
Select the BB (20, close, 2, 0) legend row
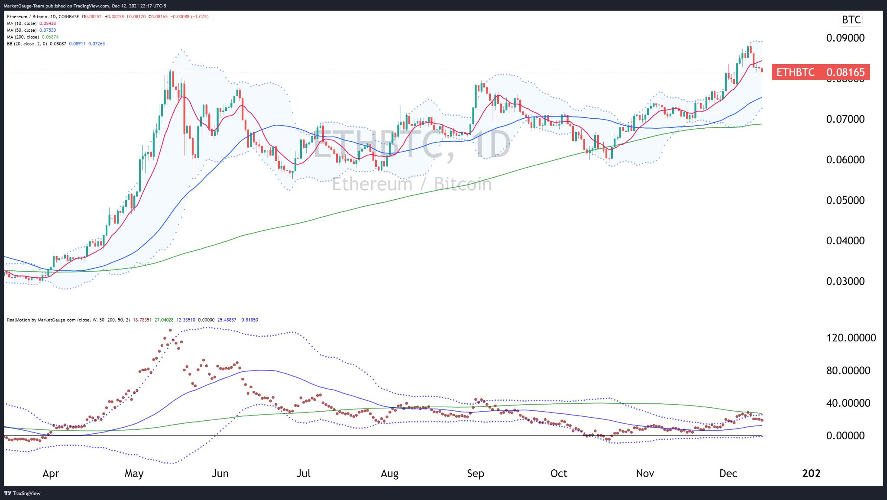pyautogui.click(x=55, y=44)
